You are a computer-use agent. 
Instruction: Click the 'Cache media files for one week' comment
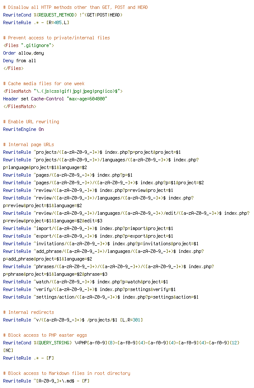44,83
